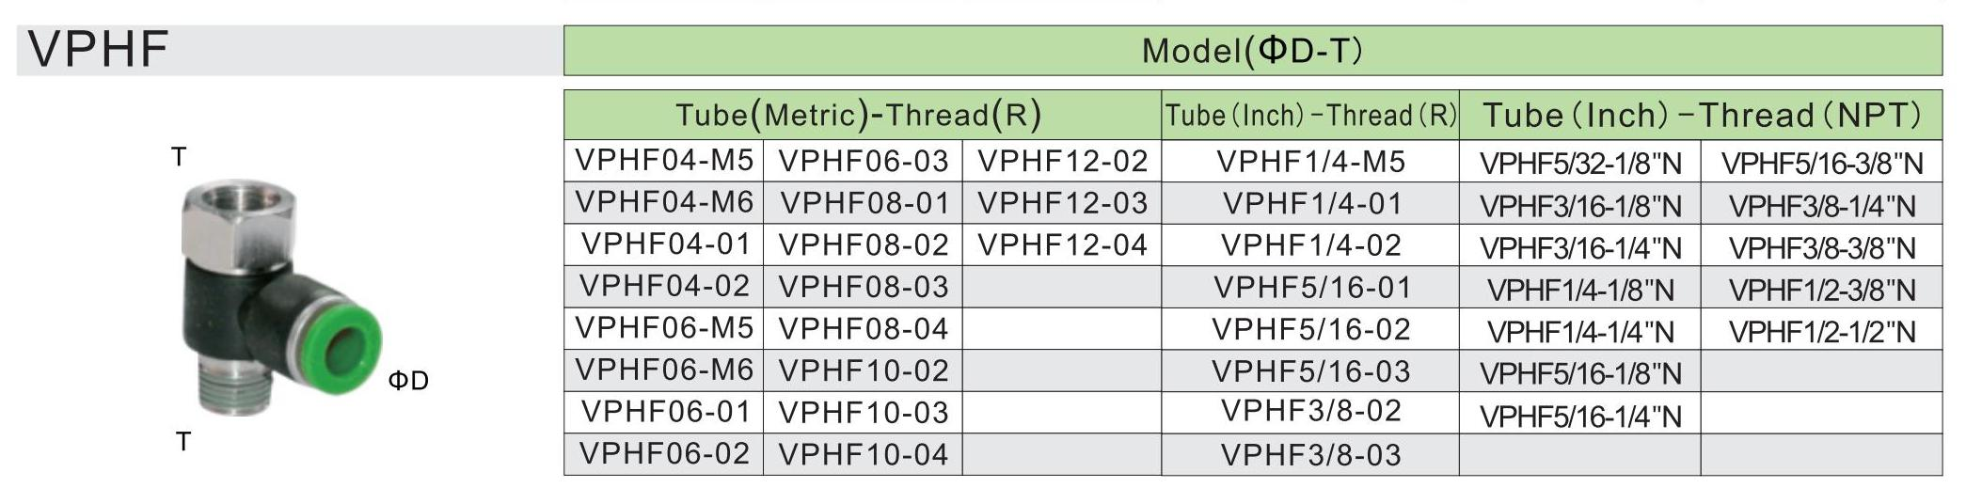The height and width of the screenshot is (504, 1966).
Task: Choose the VPHF06-02 entry
Action: pyautogui.click(x=664, y=453)
